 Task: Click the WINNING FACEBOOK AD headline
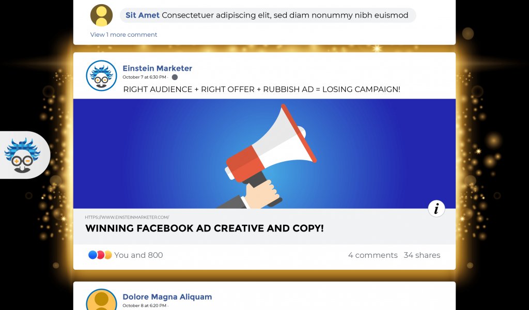(x=204, y=228)
